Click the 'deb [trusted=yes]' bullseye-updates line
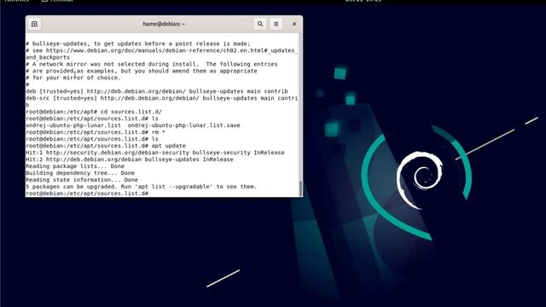This screenshot has height=307, width=546. coord(157,91)
